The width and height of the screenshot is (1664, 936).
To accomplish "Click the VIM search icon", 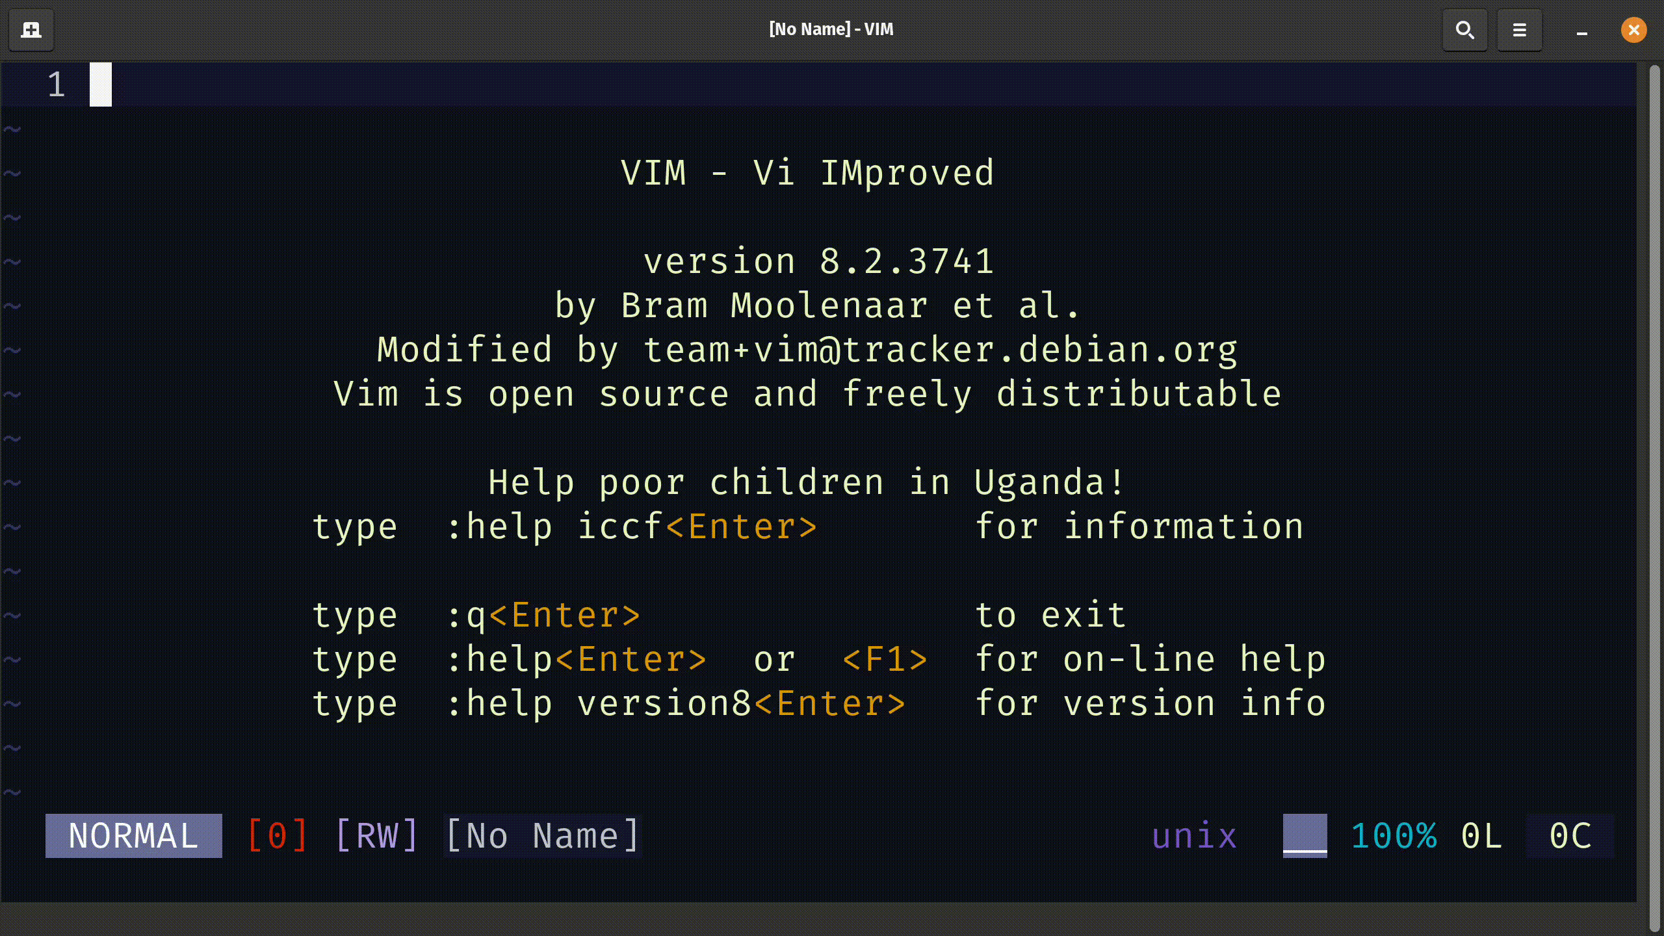I will pos(1465,30).
